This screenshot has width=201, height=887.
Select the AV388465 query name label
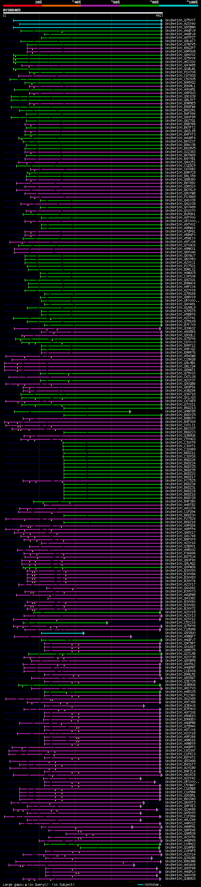pos(12,10)
